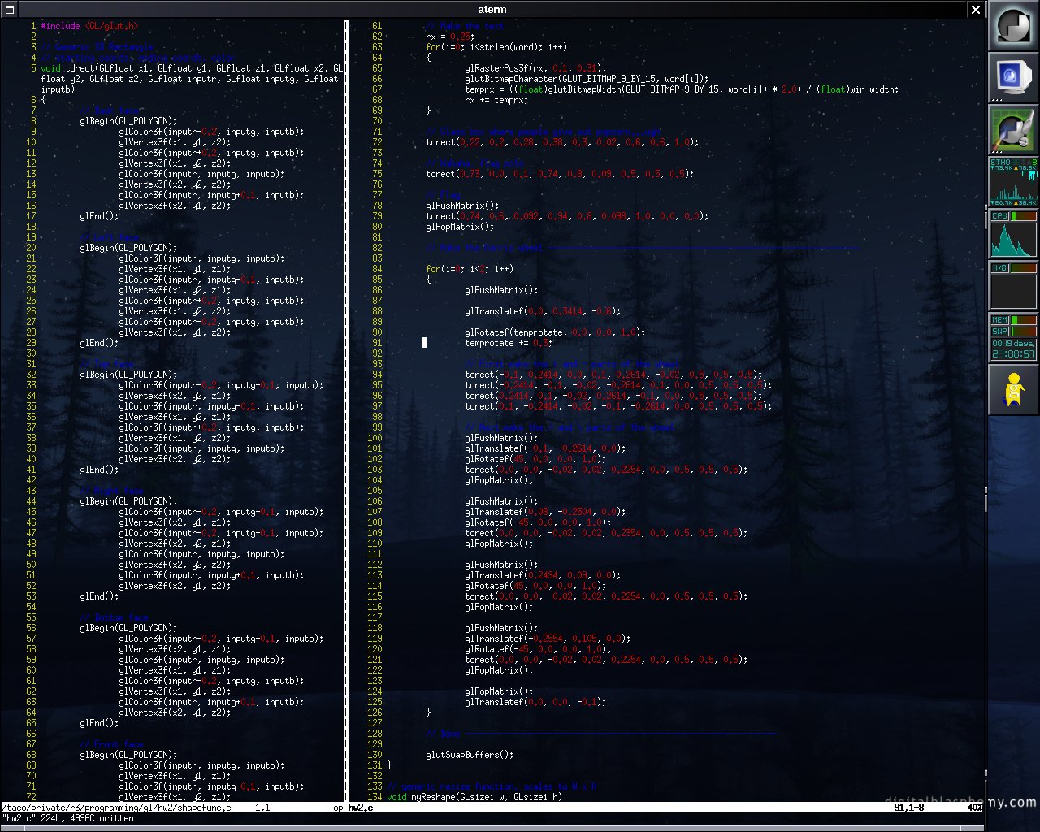Click the '91,1-8' cursor position indicator
Image resolution: width=1040 pixels, height=832 pixels.
(909, 808)
